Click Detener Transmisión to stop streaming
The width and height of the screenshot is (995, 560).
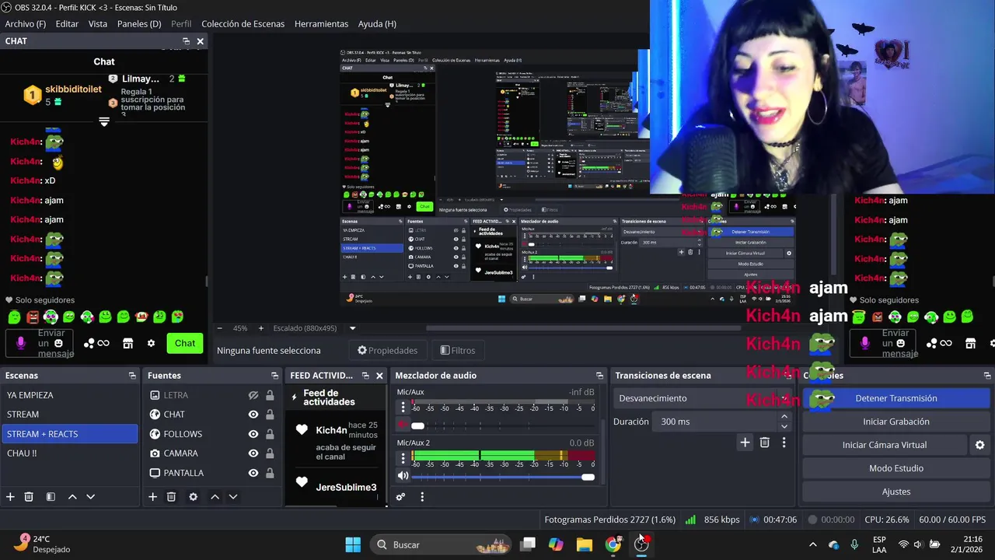point(895,398)
